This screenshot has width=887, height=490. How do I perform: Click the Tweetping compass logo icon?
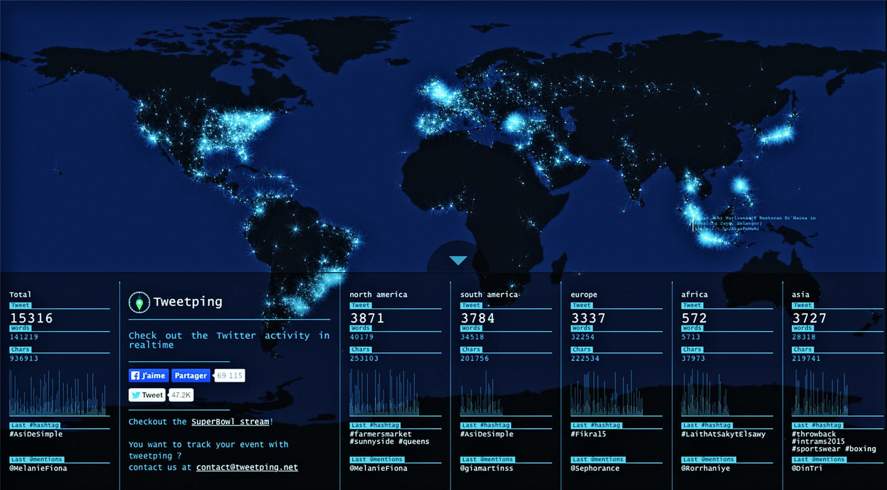coord(139,302)
